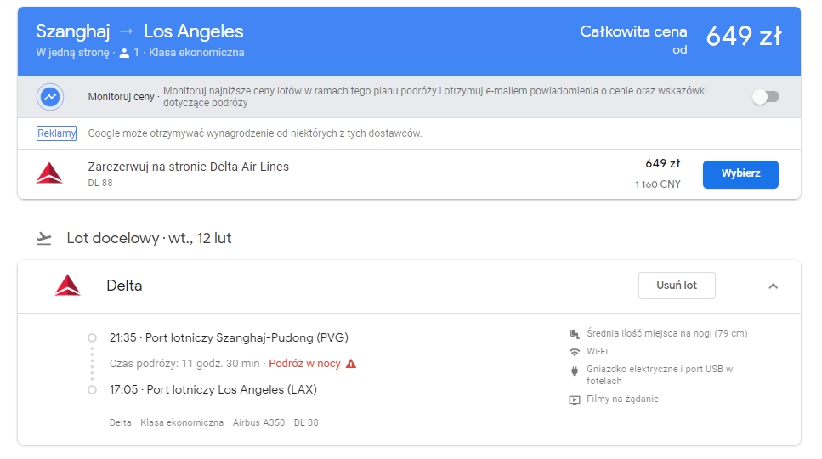
Task: Click the legroom seat icon
Action: click(575, 334)
